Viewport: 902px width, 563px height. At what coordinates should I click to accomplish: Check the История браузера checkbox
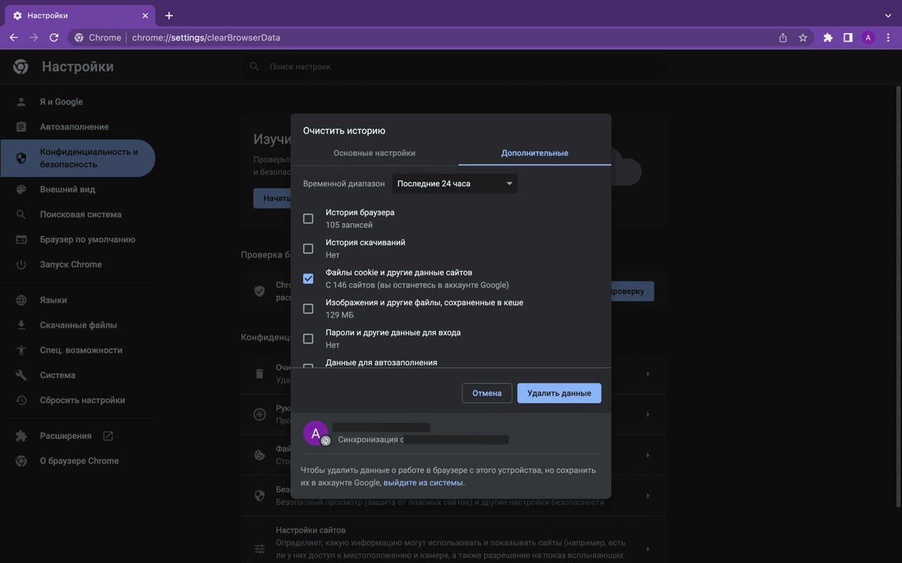308,219
